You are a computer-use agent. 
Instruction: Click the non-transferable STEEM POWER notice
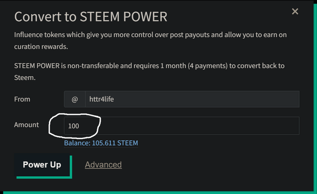click(149, 71)
